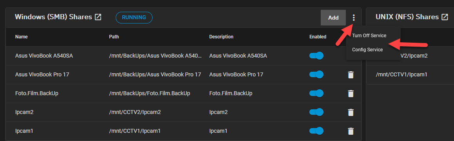Click the three-dot SMB options menu icon
The width and height of the screenshot is (454, 141).
(354, 18)
